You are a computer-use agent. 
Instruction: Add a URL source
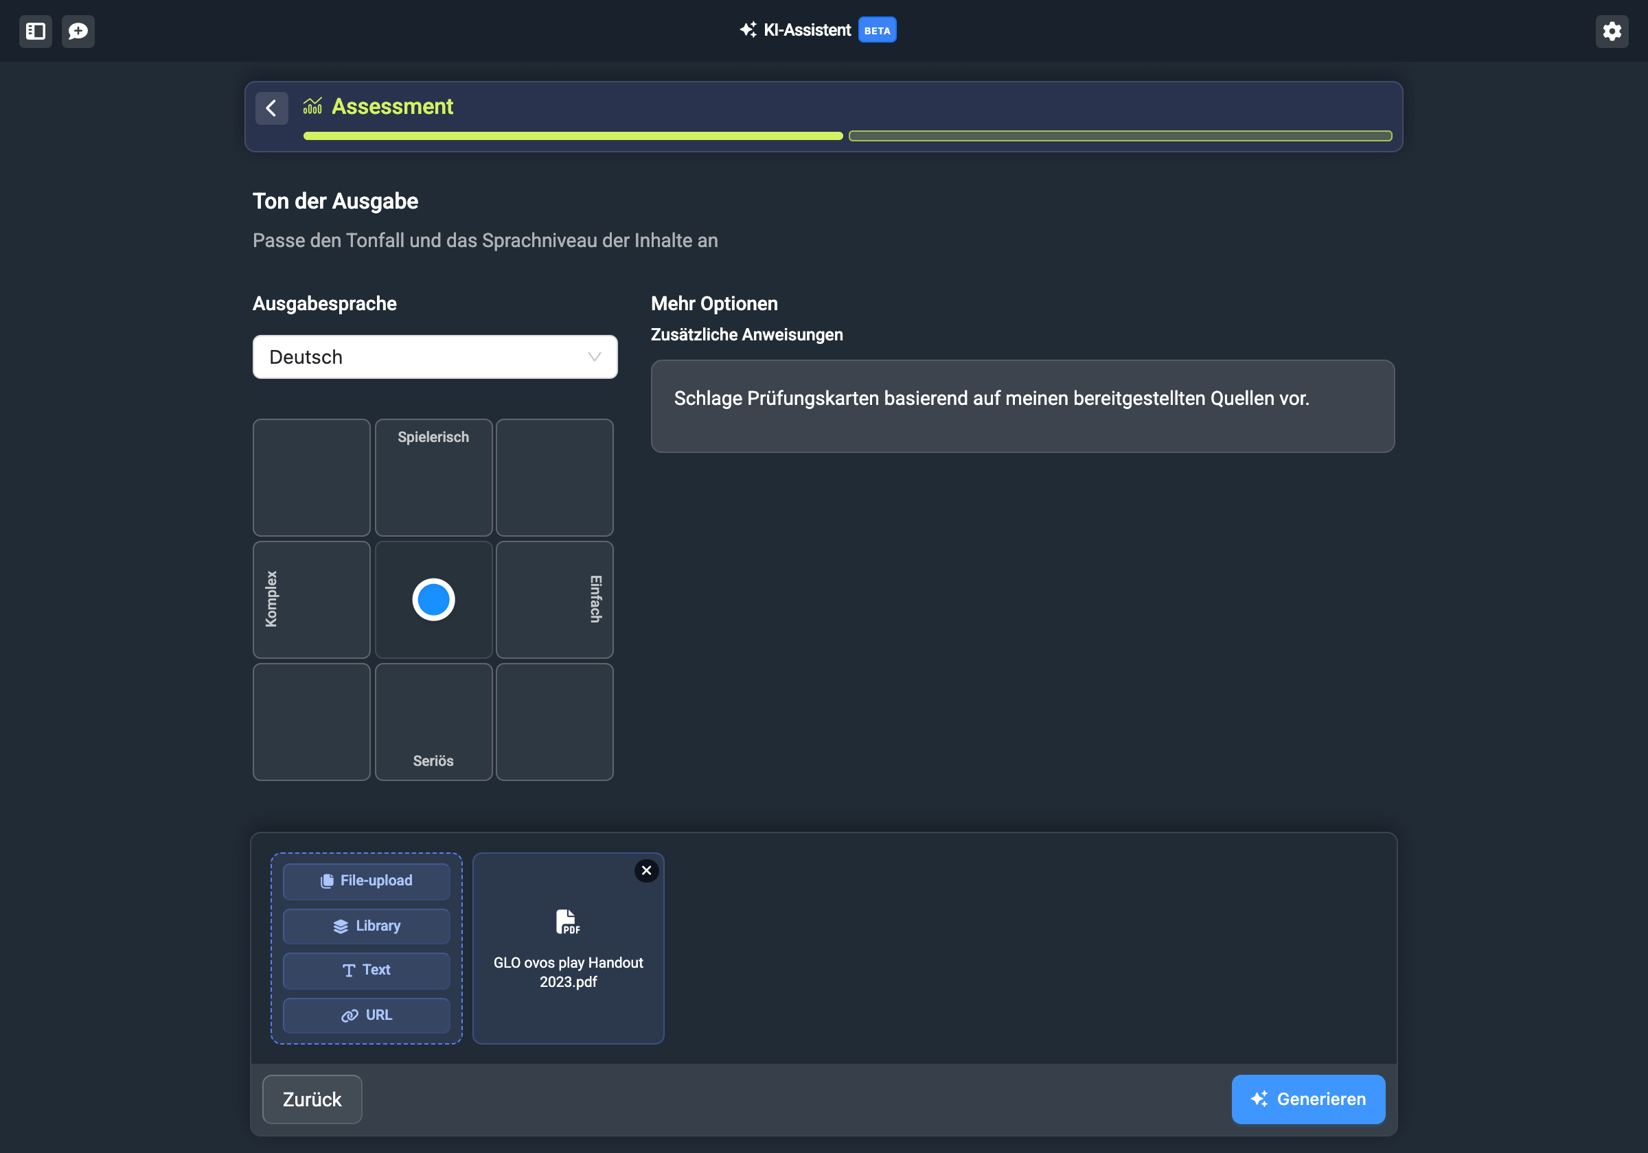click(x=366, y=1014)
